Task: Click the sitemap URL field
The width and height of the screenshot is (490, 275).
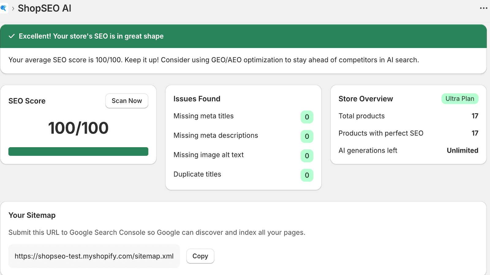Action: [94, 256]
